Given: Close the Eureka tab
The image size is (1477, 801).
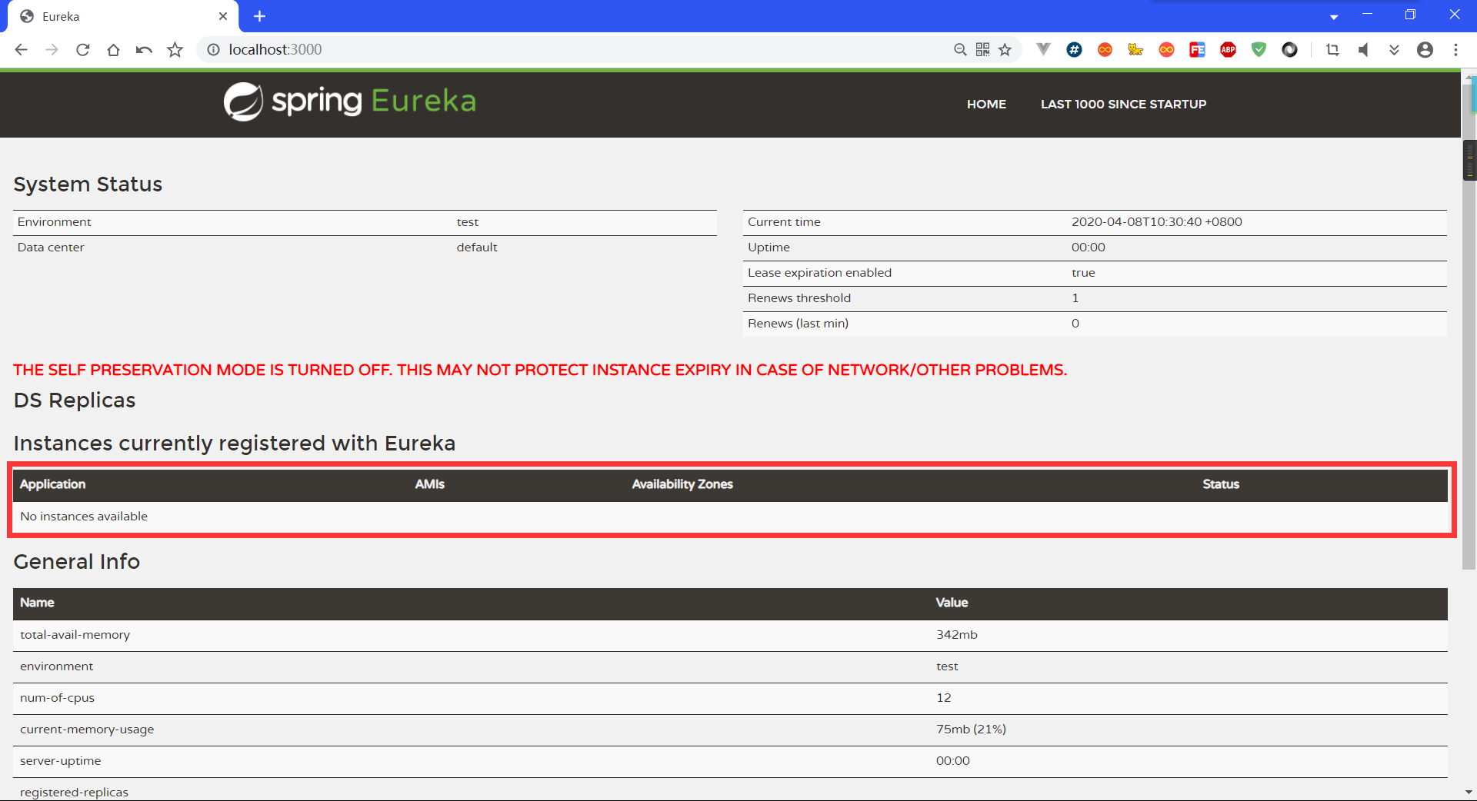Looking at the screenshot, I should [x=223, y=16].
